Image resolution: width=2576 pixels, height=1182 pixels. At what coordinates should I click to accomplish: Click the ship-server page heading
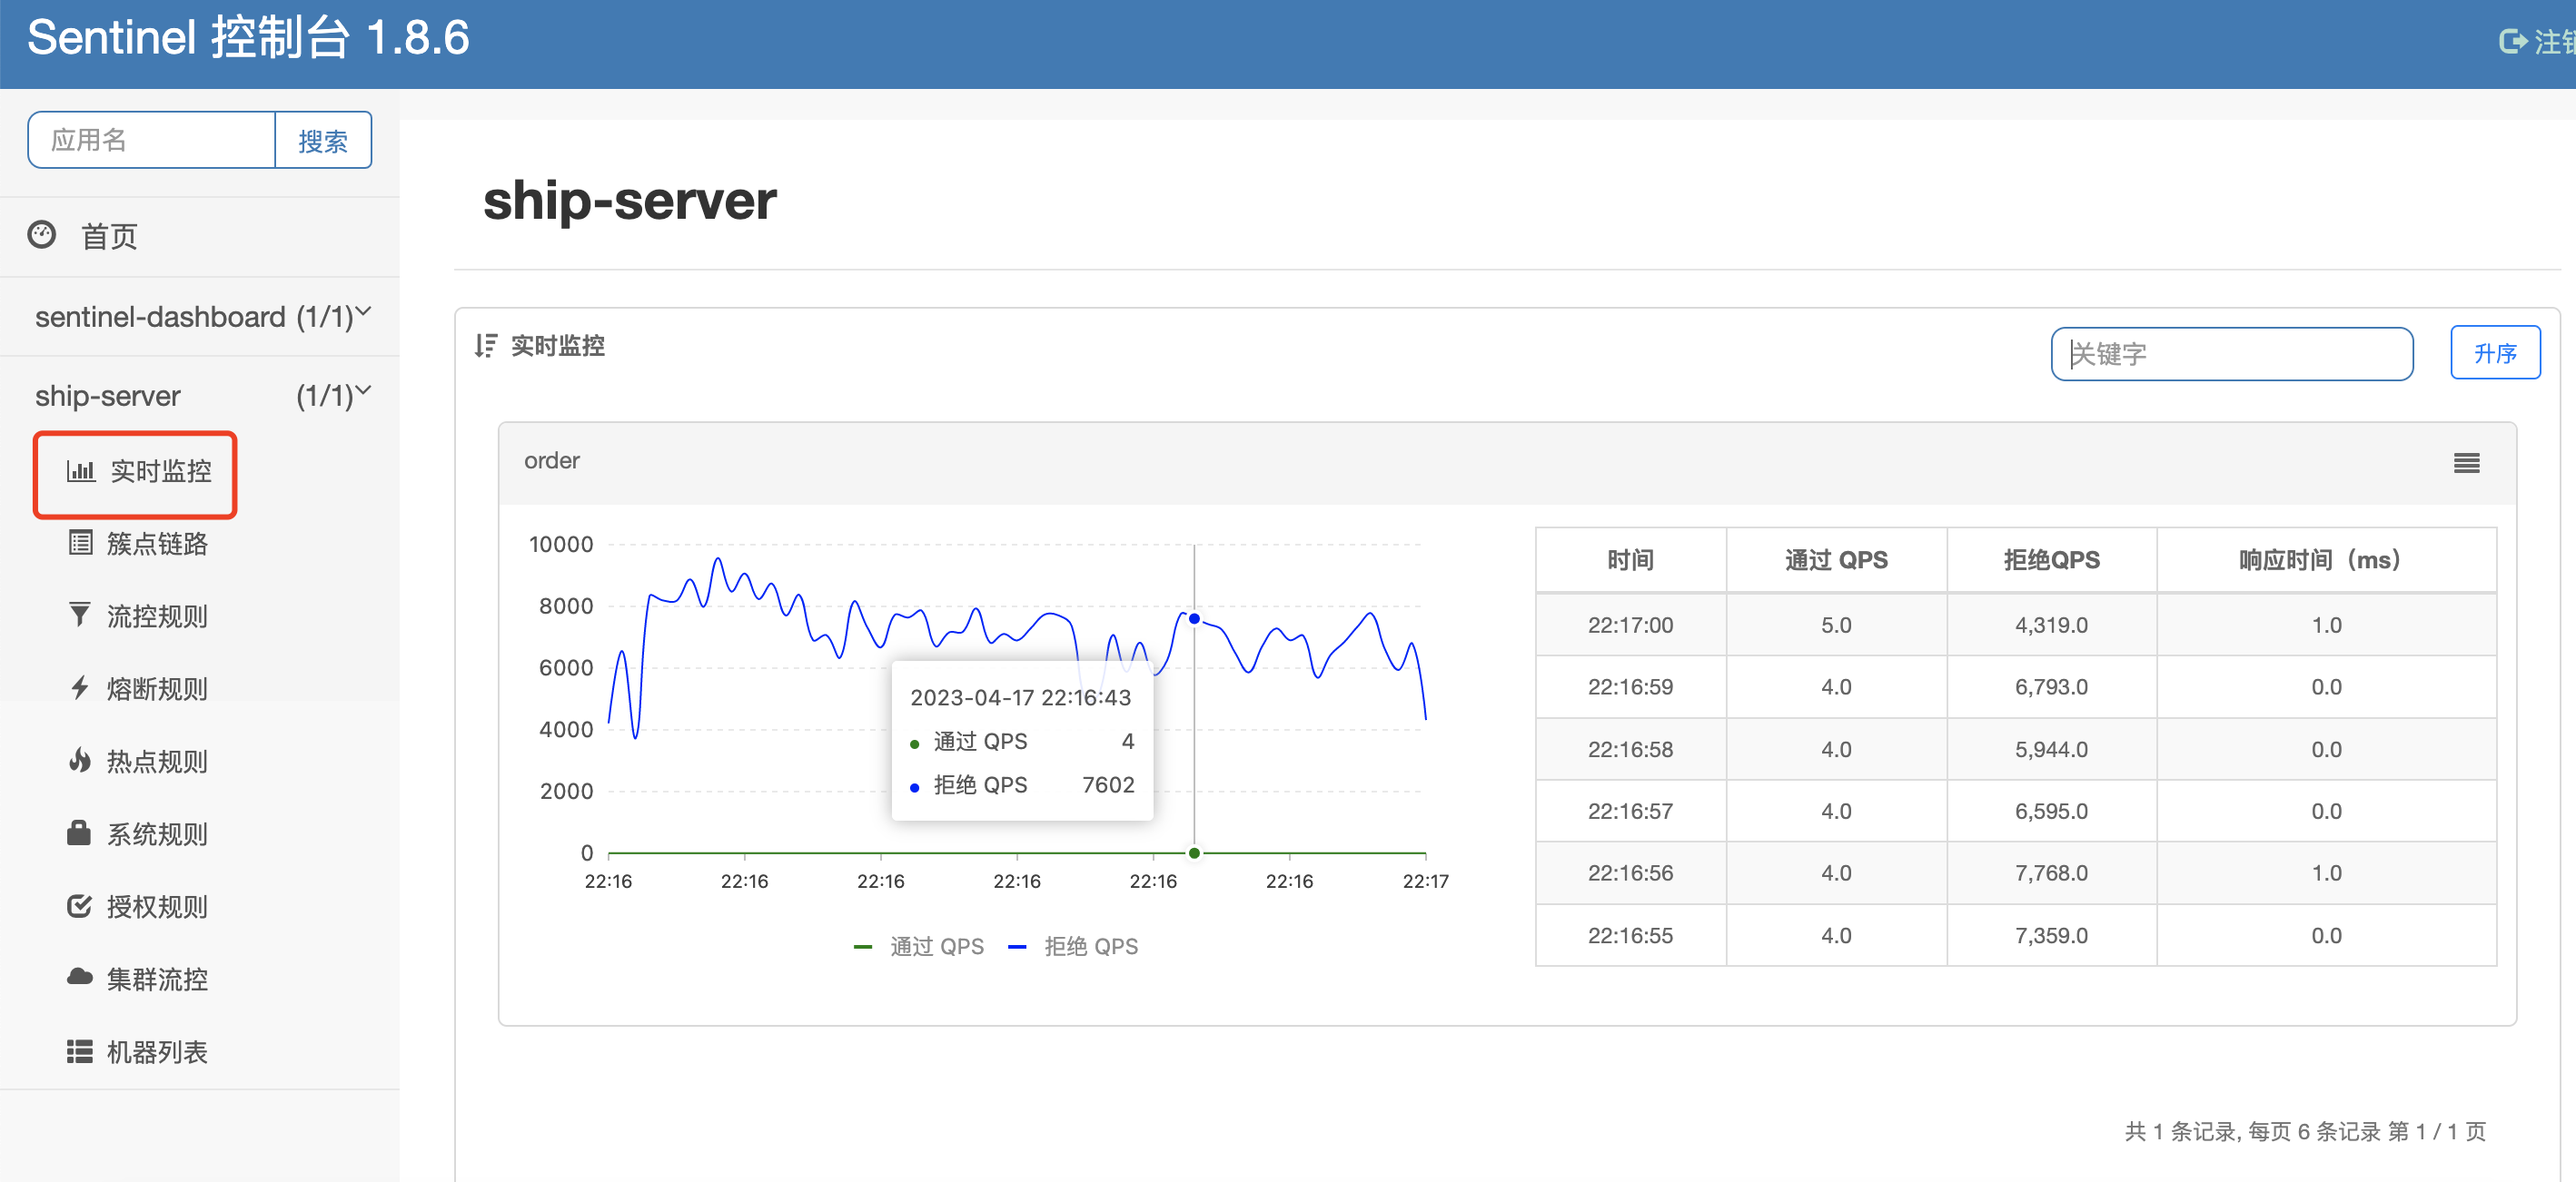pos(629,201)
